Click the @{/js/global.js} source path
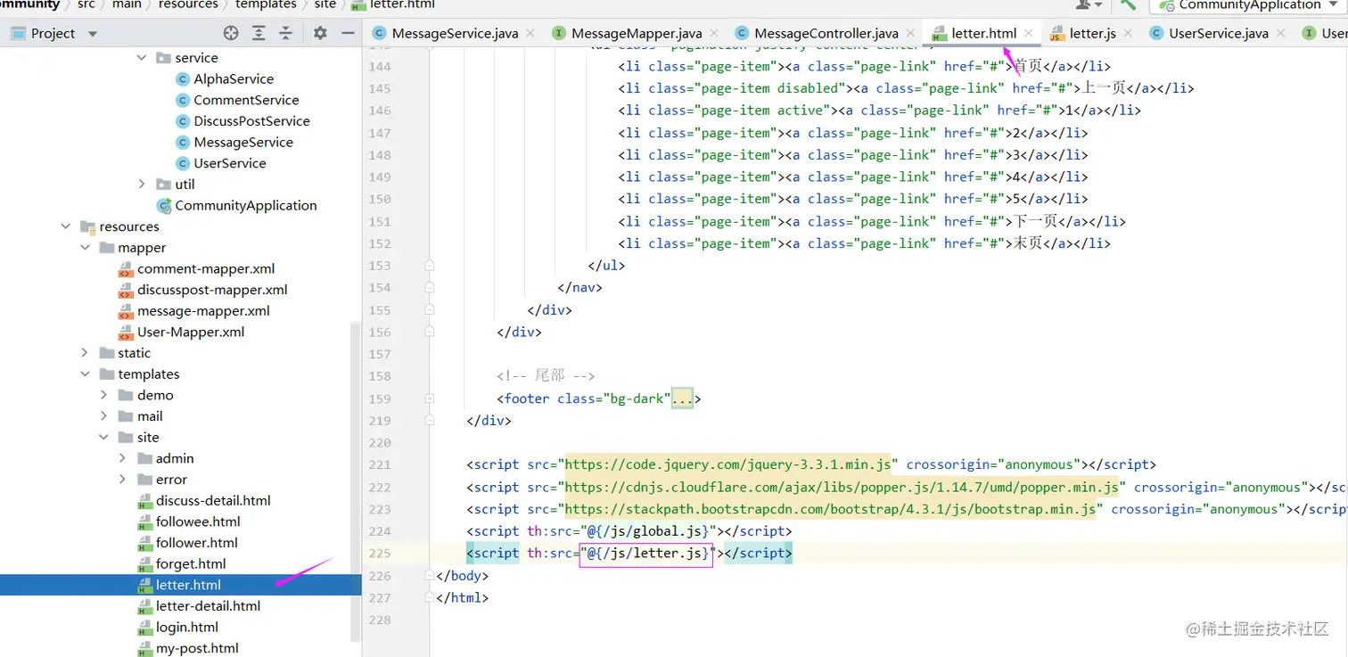Viewport: 1348px width, 657px height. pos(648,531)
